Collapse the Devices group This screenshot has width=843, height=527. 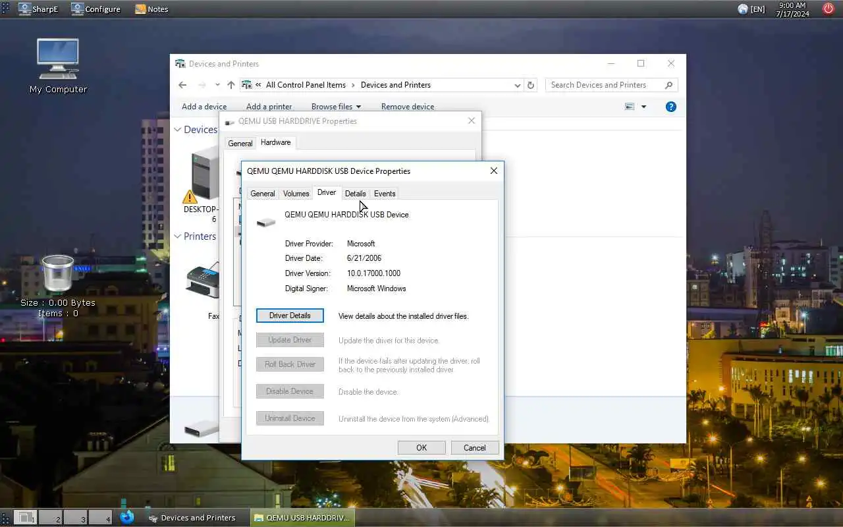coord(178,130)
